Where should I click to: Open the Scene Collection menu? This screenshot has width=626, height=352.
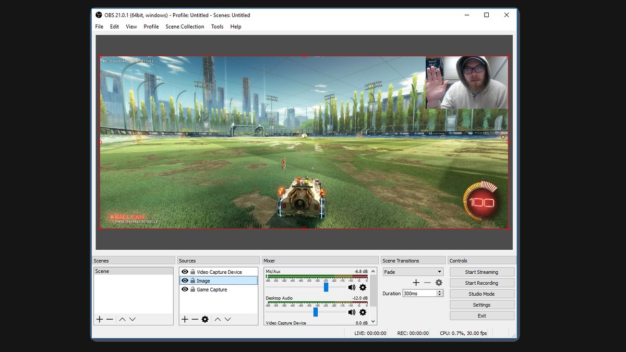tap(185, 27)
